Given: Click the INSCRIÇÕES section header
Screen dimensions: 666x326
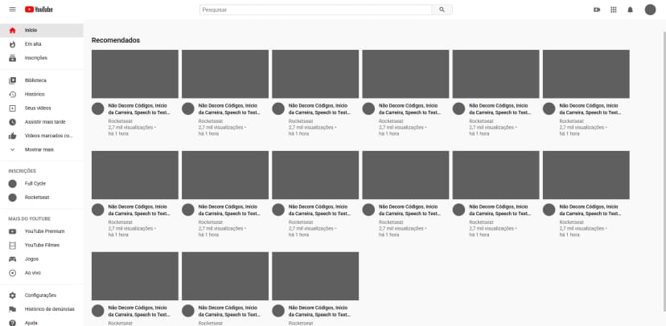Looking at the screenshot, I should click(22, 171).
